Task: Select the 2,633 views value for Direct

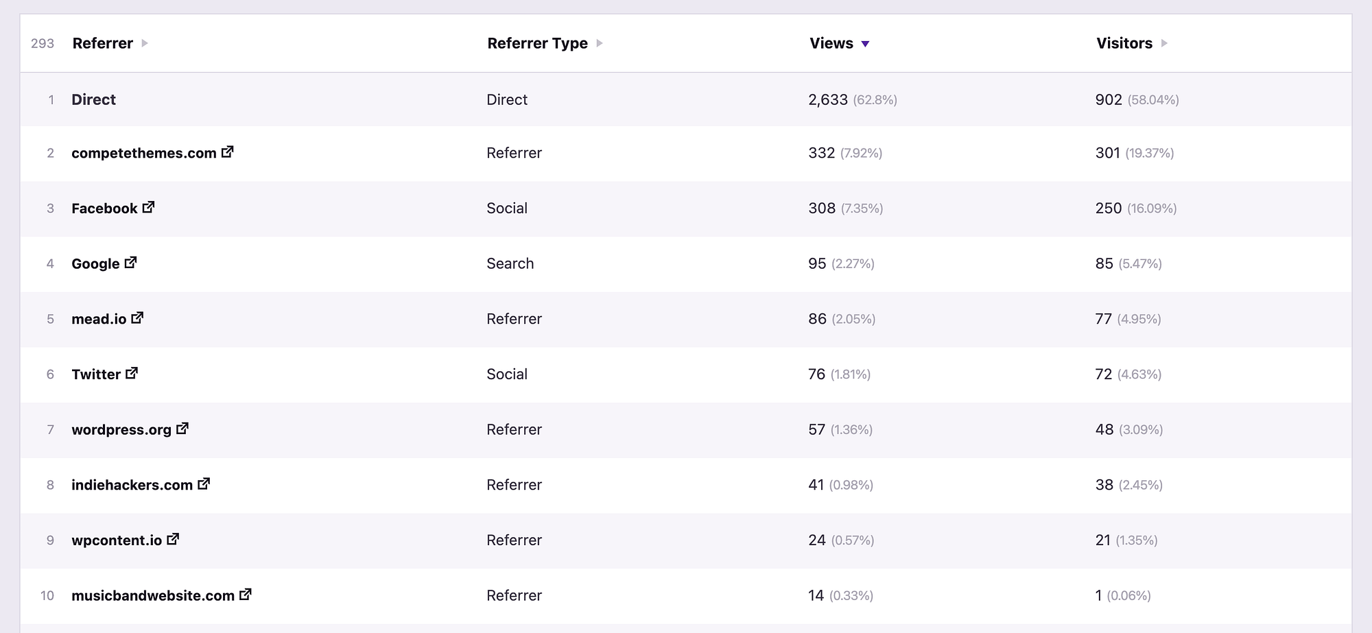Action: click(829, 99)
